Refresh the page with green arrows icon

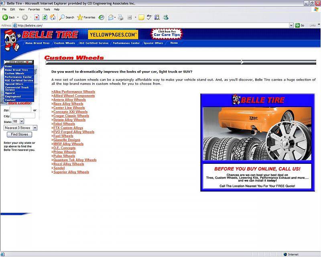45,17
